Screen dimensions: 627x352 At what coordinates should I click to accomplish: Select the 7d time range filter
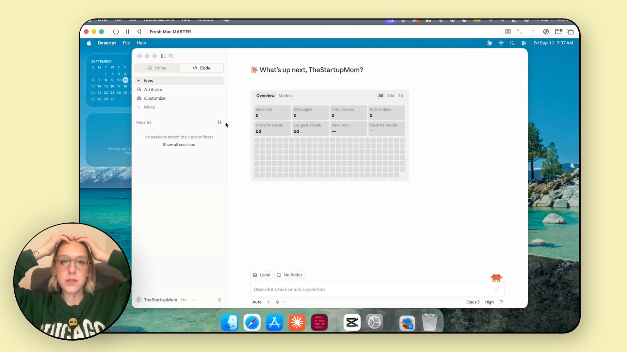(401, 95)
